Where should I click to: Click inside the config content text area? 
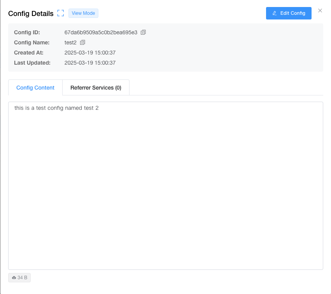pyautogui.click(x=166, y=186)
